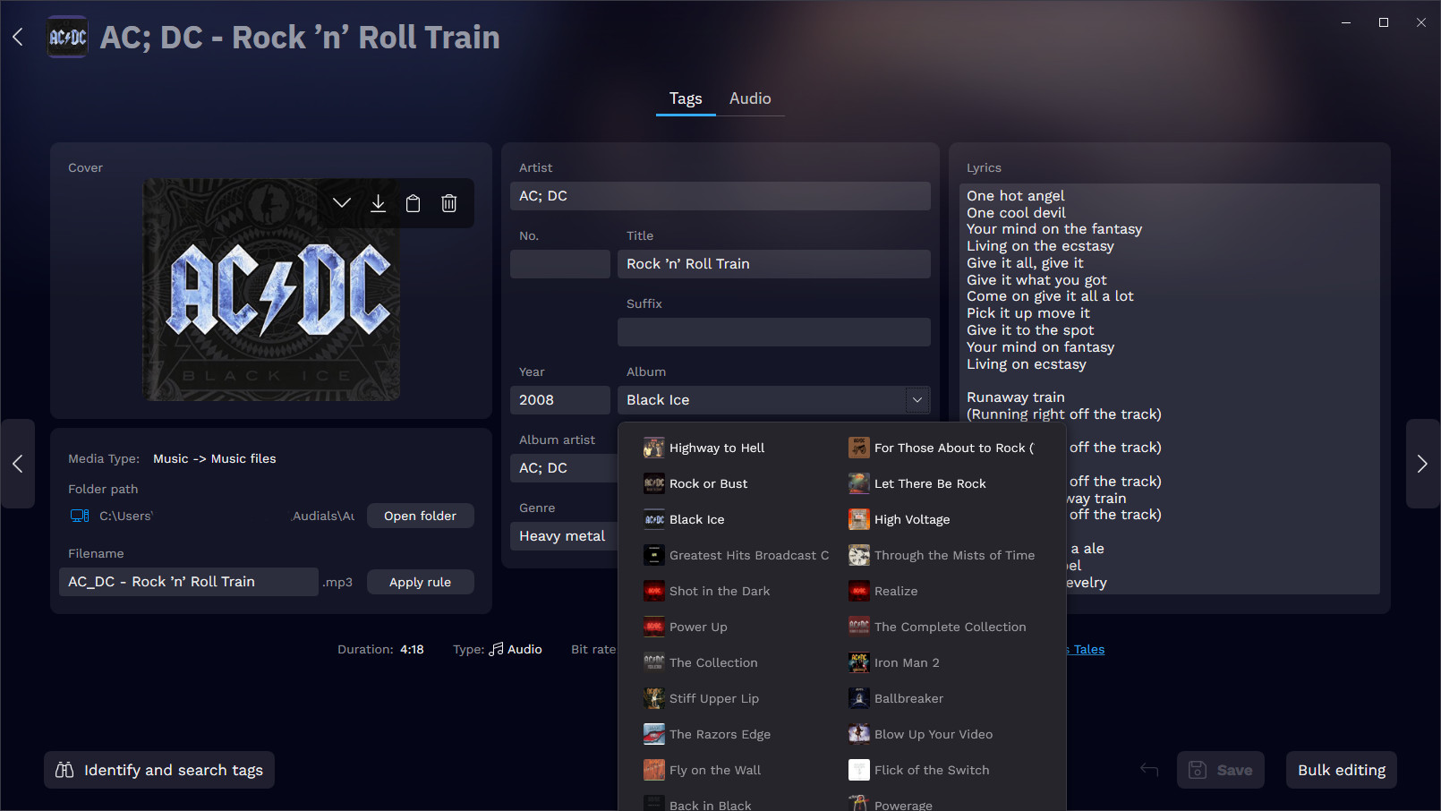Click the computer icon beside folder path

(80, 516)
